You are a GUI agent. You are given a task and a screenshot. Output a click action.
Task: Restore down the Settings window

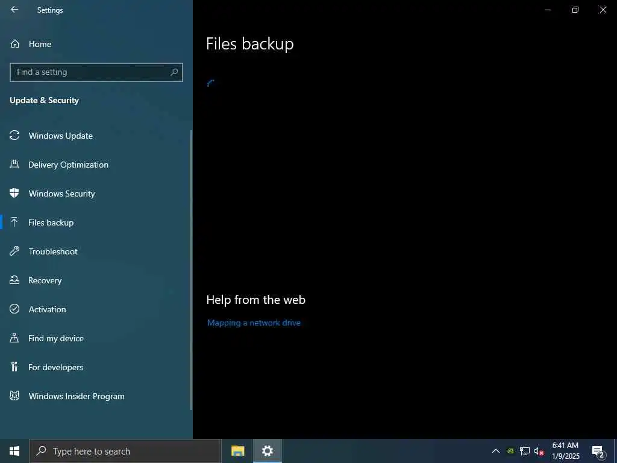click(575, 10)
